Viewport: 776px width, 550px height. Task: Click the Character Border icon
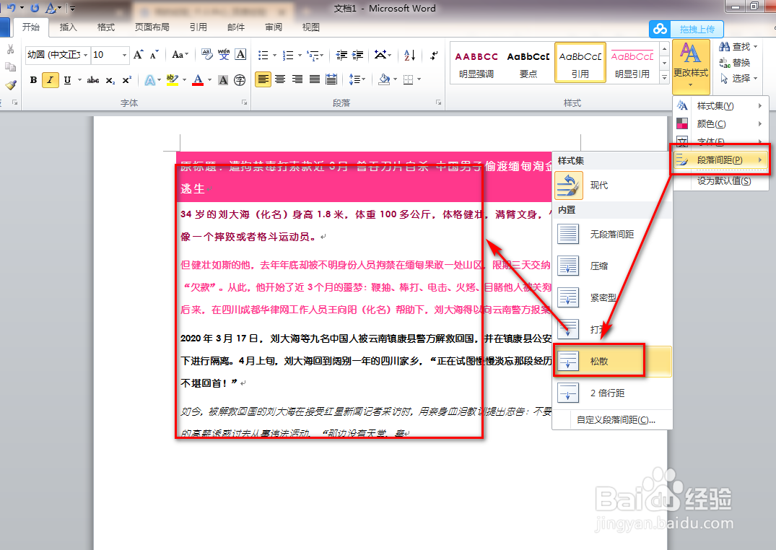click(x=240, y=54)
